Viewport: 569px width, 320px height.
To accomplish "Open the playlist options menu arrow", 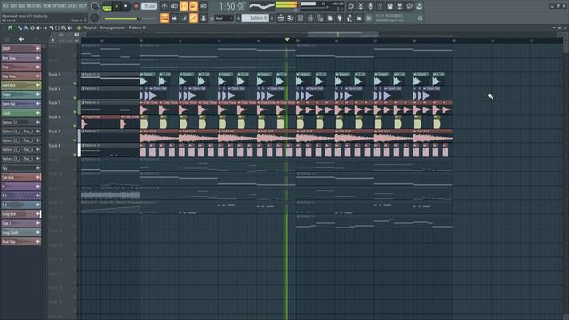I will (x=4, y=28).
